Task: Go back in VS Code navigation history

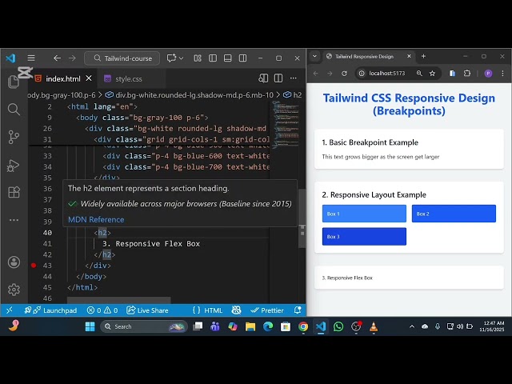Action: click(x=57, y=58)
